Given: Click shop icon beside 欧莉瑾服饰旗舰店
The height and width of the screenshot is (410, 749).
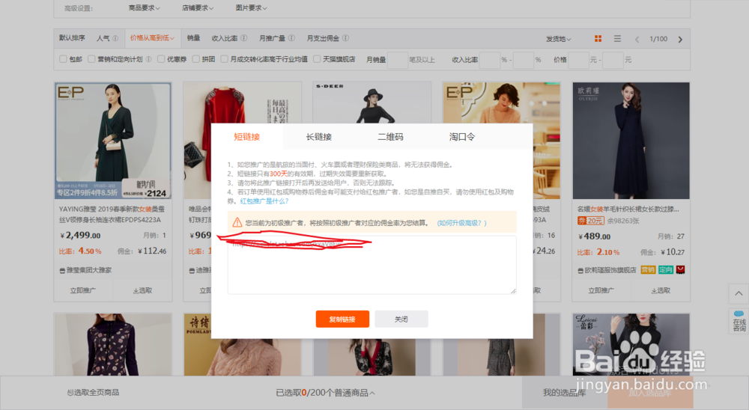Looking at the screenshot, I should 580,271.
